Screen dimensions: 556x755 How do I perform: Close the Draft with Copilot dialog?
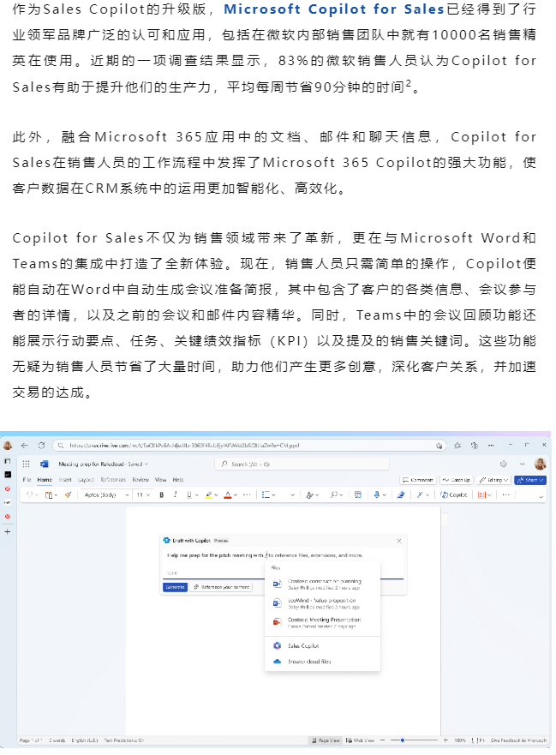coord(399,541)
